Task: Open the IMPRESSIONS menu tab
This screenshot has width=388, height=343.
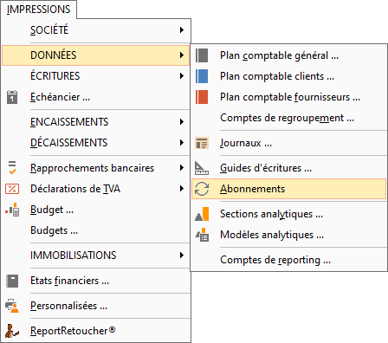Action: [x=39, y=10]
